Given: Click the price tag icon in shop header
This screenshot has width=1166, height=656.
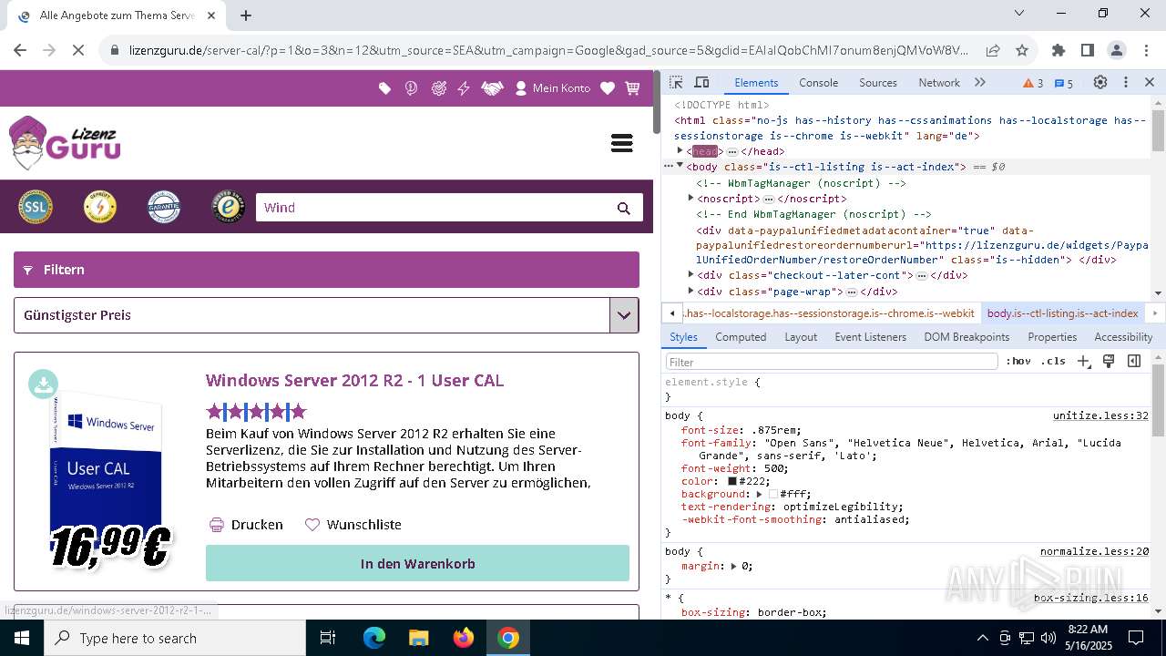Looking at the screenshot, I should click(385, 88).
